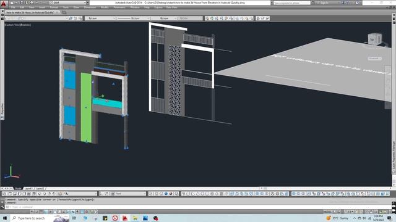
Task: Click the 'Type a keyword or phrase' search box
Action: pyautogui.click(x=291, y=2)
